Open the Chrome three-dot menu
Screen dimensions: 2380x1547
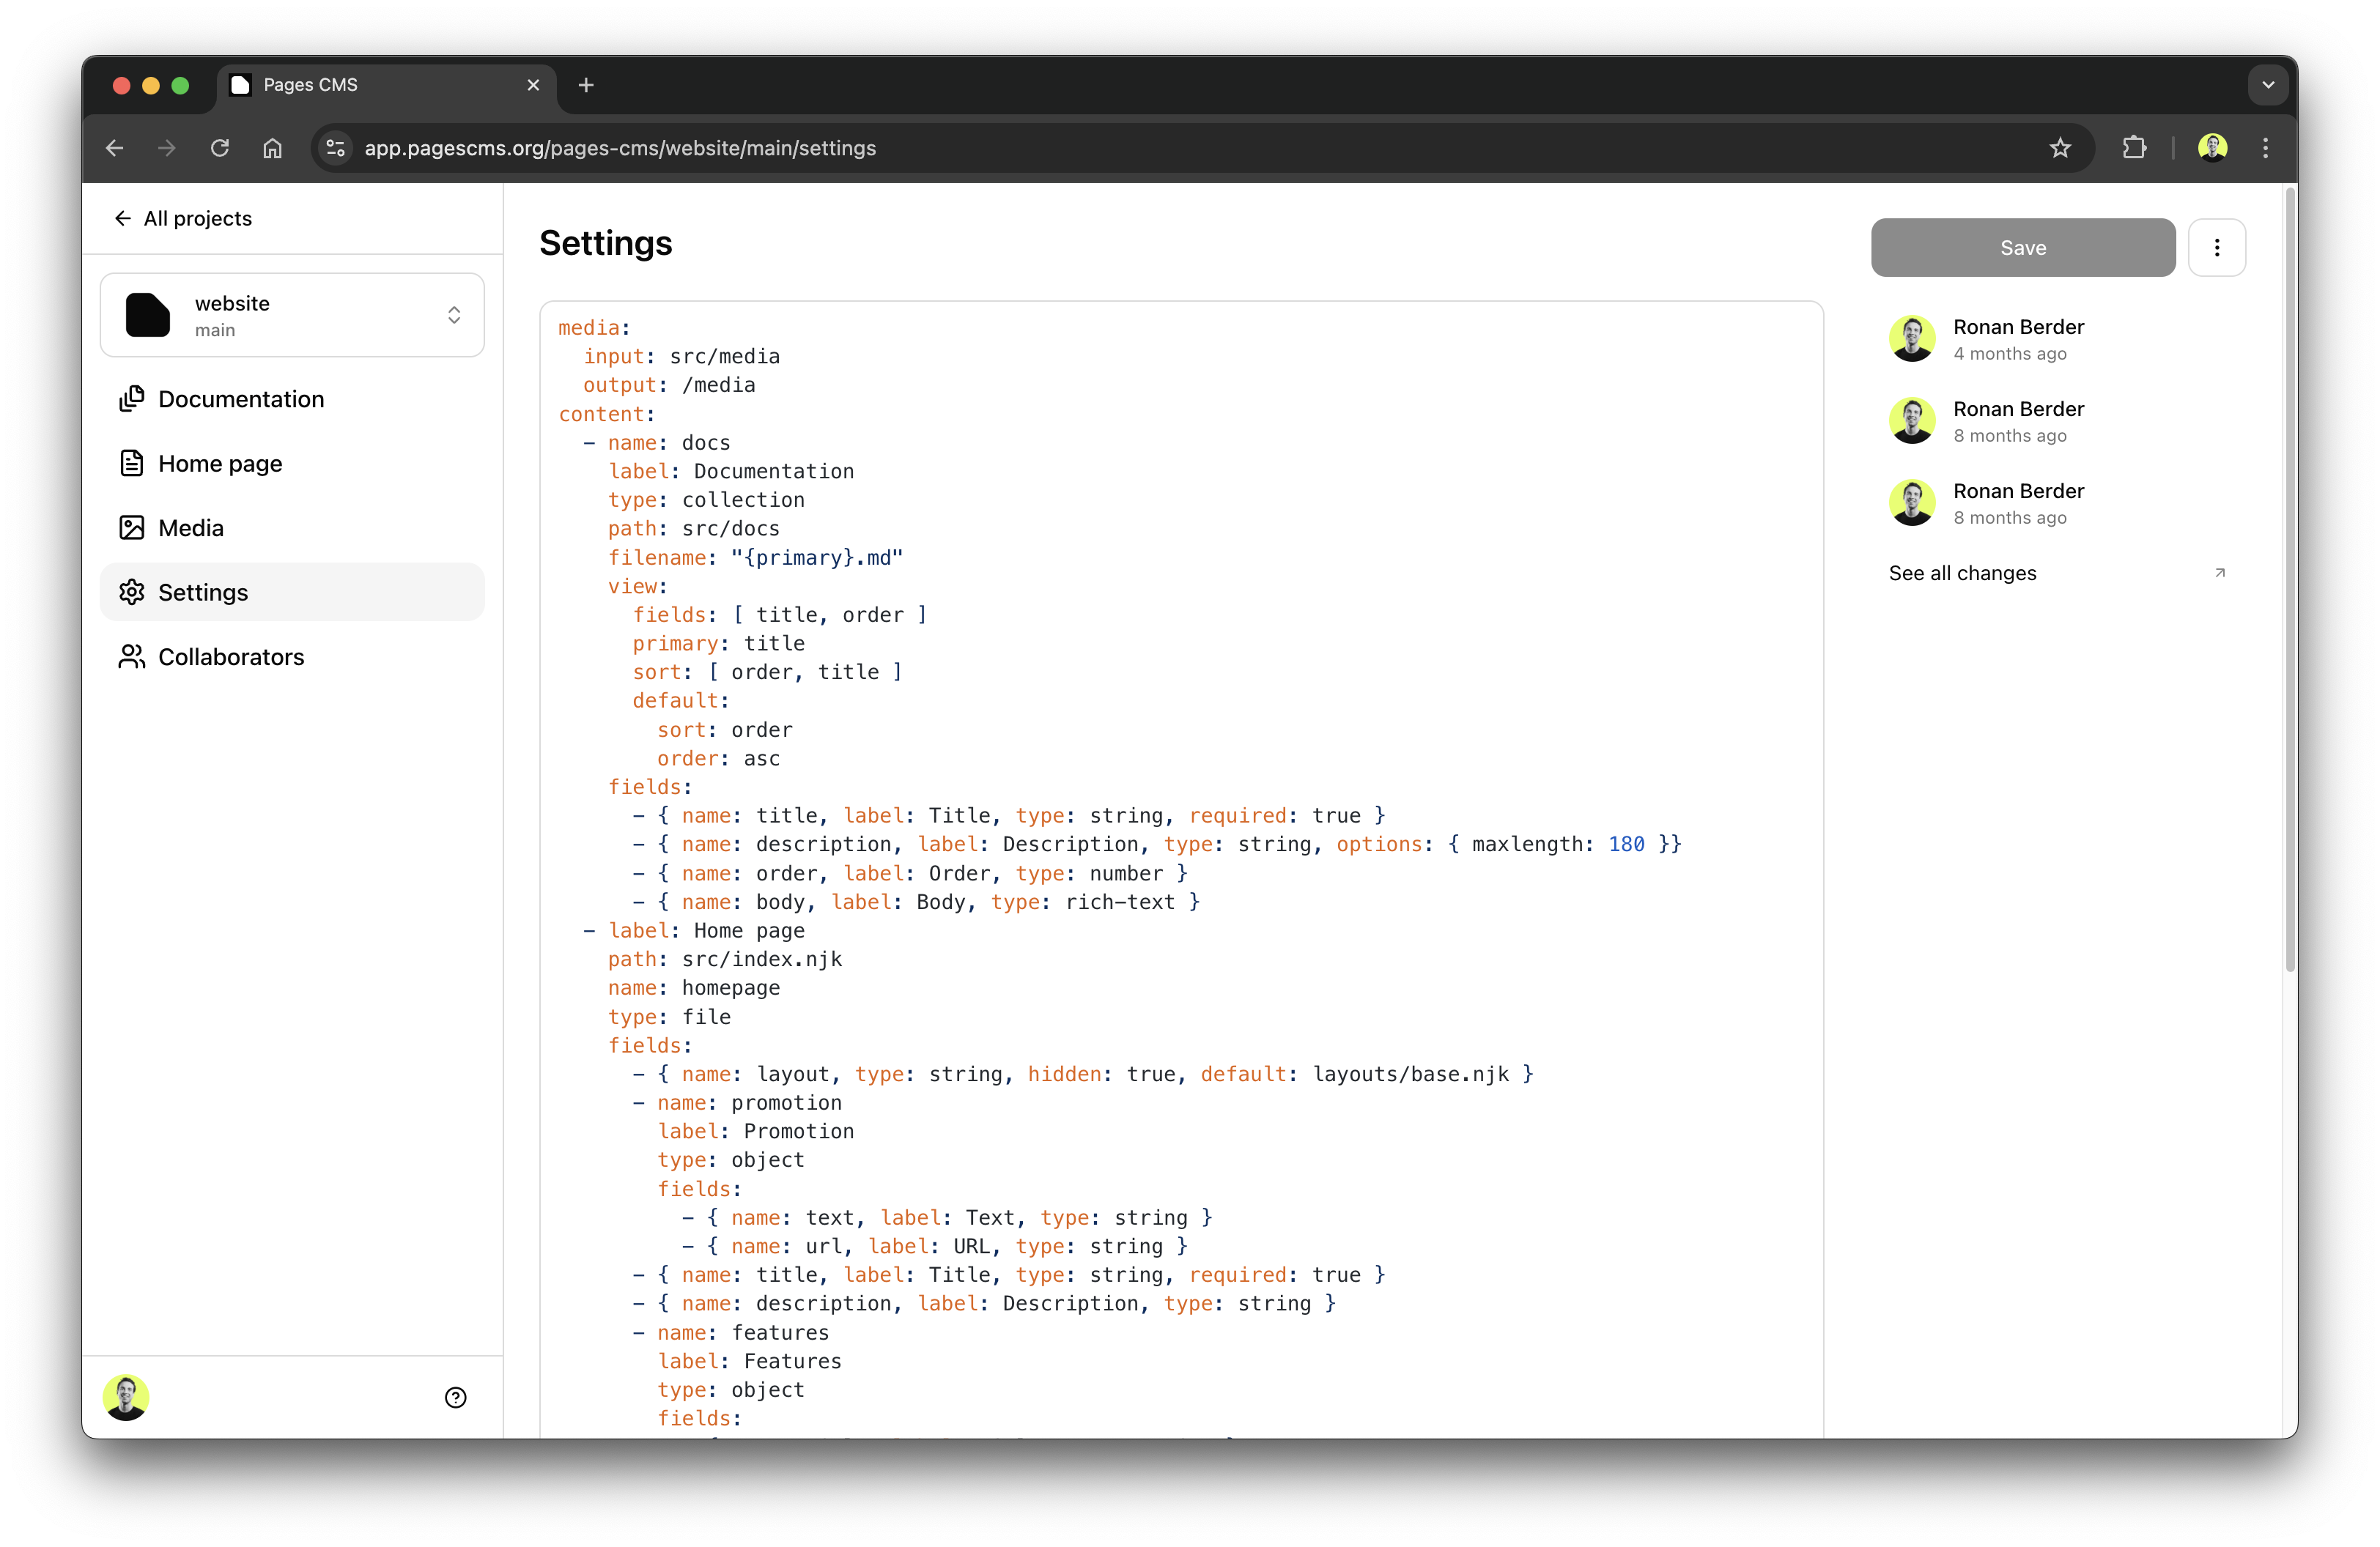[2265, 148]
